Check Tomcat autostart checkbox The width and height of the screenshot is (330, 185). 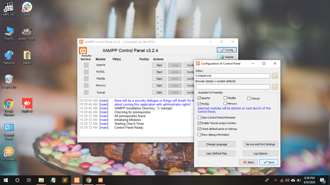click(249, 98)
